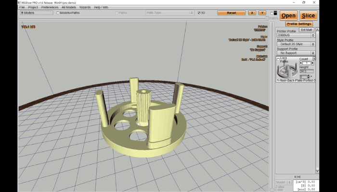Click the rotation angle field
Screen dimensions: 337x192
303,77
